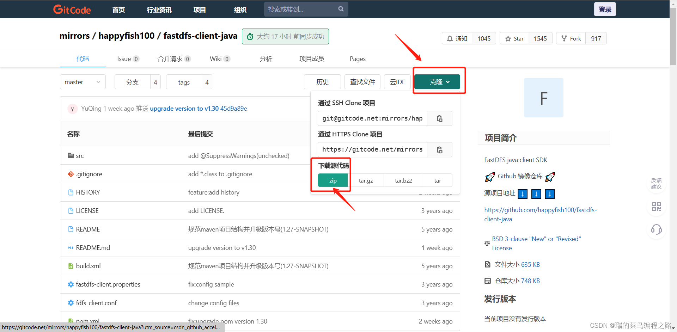Viewport: 677px width, 332px height.
Task: Open the fdfs_client.conf file
Action: pyautogui.click(x=96, y=303)
